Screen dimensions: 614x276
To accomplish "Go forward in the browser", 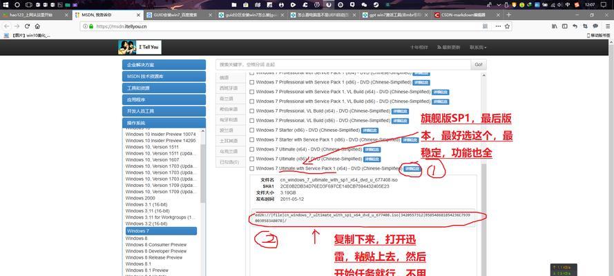I will (x=17, y=26).
